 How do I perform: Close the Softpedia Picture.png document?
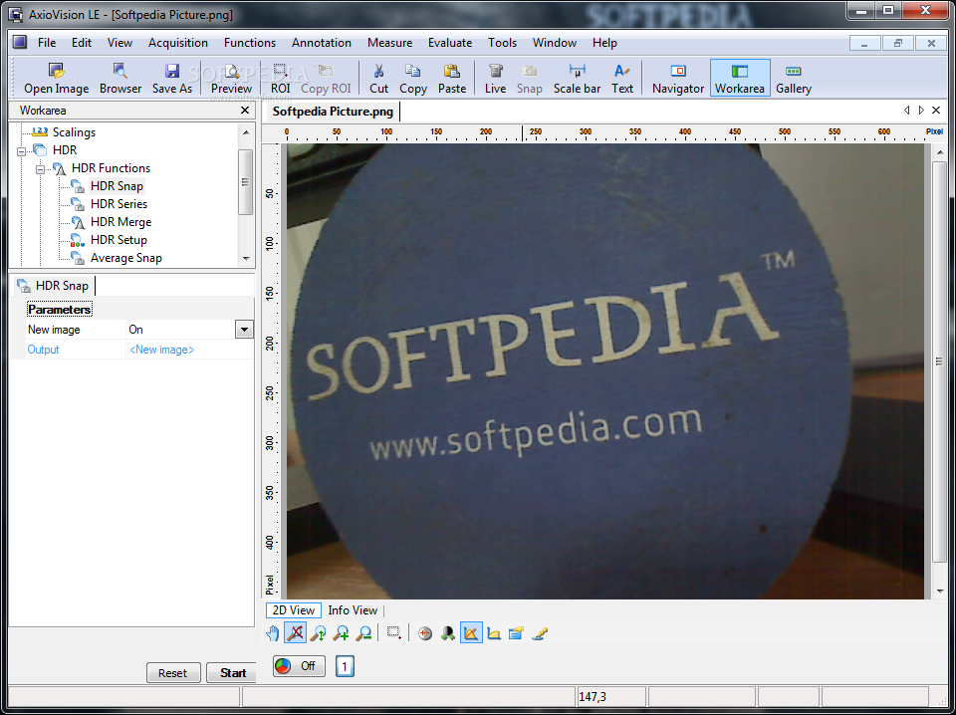coord(936,111)
